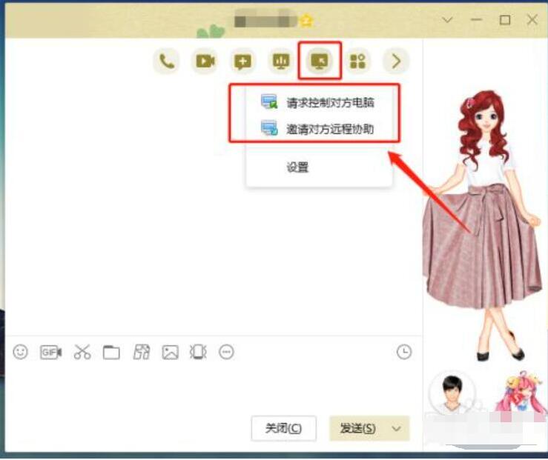Viewport: 548px width, 460px height.
Task: Click the 发送(S) button
Action: click(x=357, y=428)
